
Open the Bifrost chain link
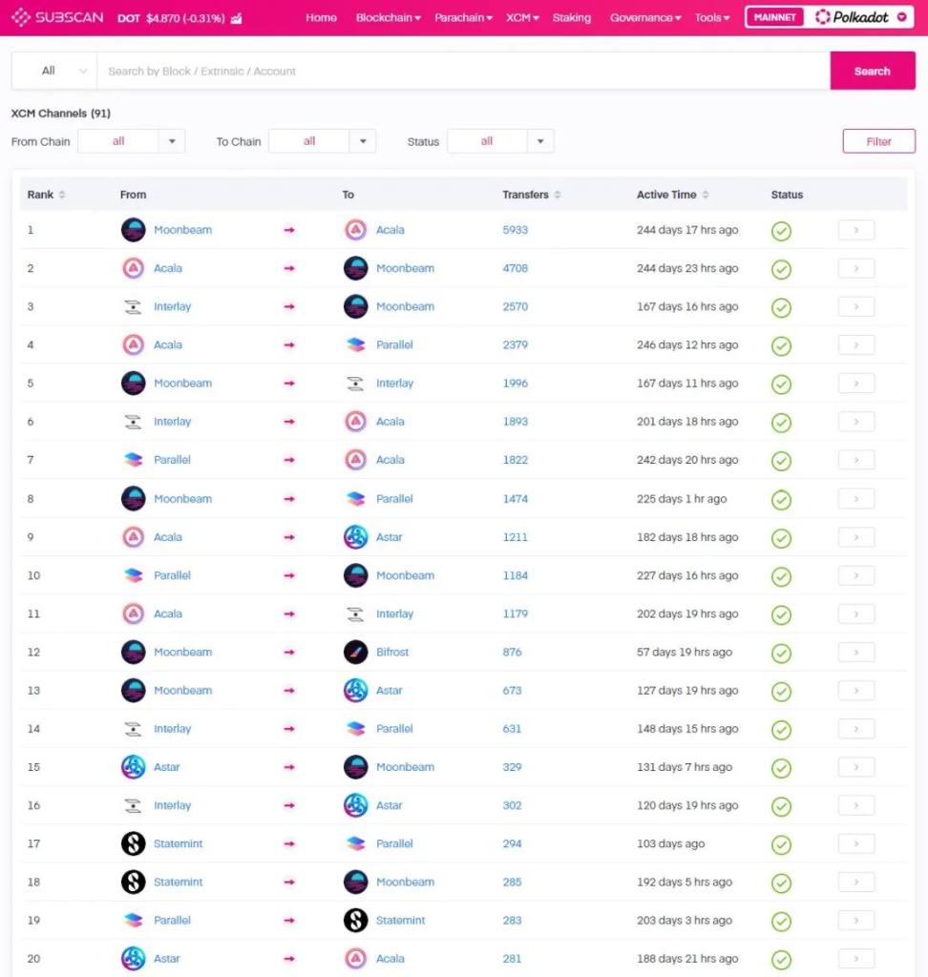click(392, 653)
